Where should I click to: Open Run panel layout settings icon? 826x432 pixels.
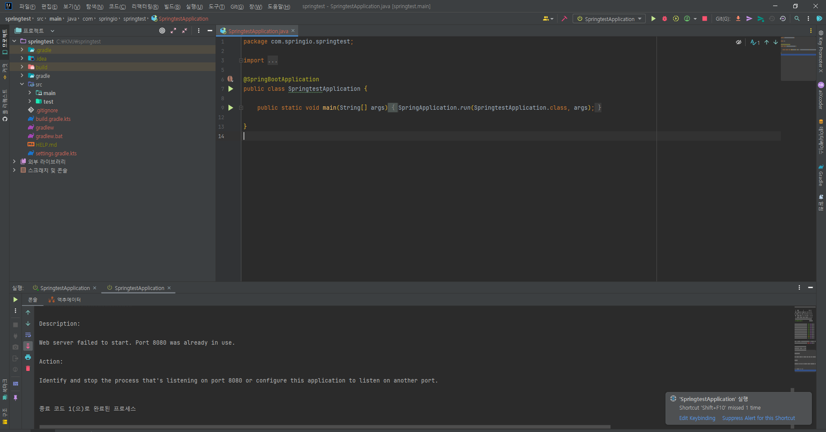coord(15,383)
